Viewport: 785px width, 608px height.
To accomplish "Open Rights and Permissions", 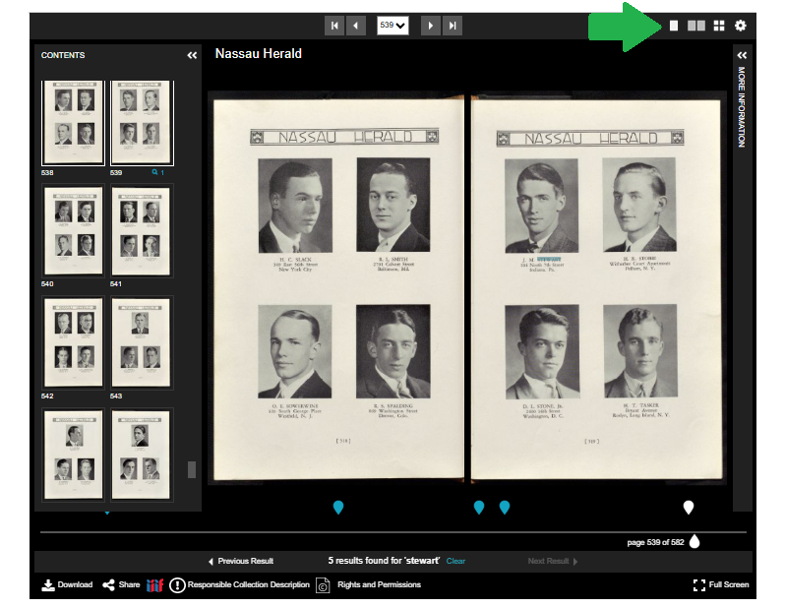I will 379,585.
